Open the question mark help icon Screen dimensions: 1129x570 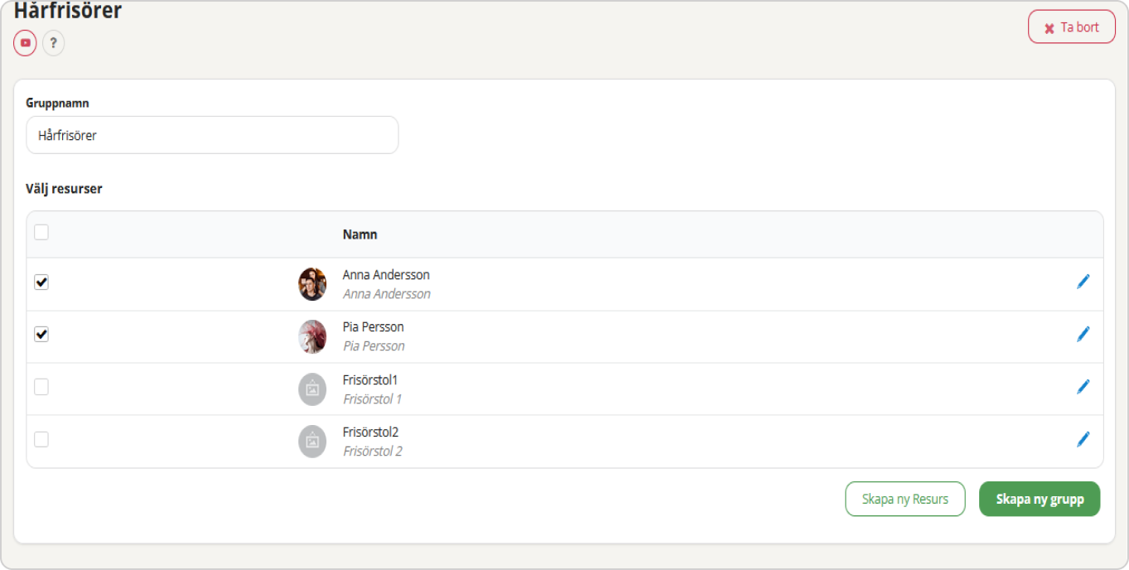click(53, 43)
